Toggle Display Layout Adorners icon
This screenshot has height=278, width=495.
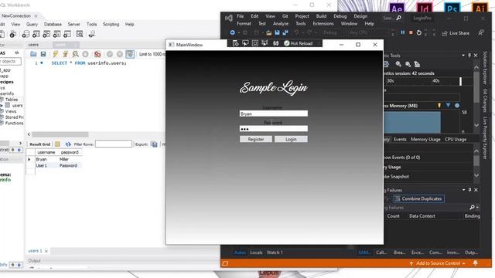pyautogui.click(x=255, y=43)
